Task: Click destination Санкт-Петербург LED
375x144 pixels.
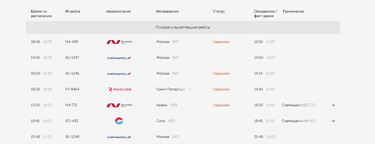Action: coord(175,89)
